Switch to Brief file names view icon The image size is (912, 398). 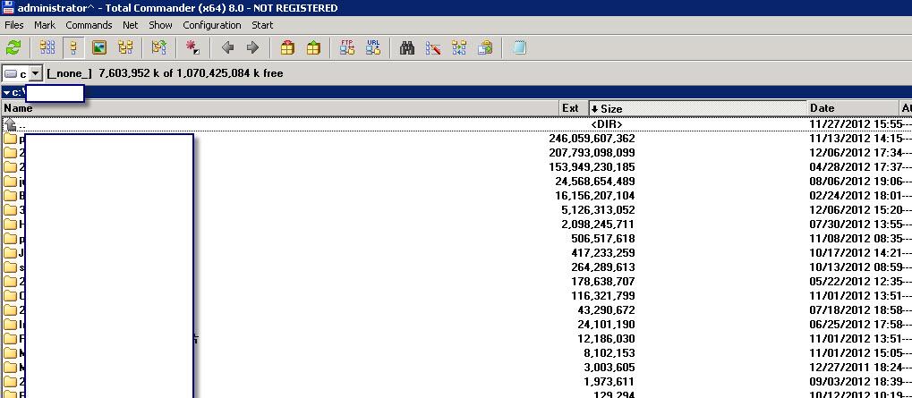[x=47, y=47]
